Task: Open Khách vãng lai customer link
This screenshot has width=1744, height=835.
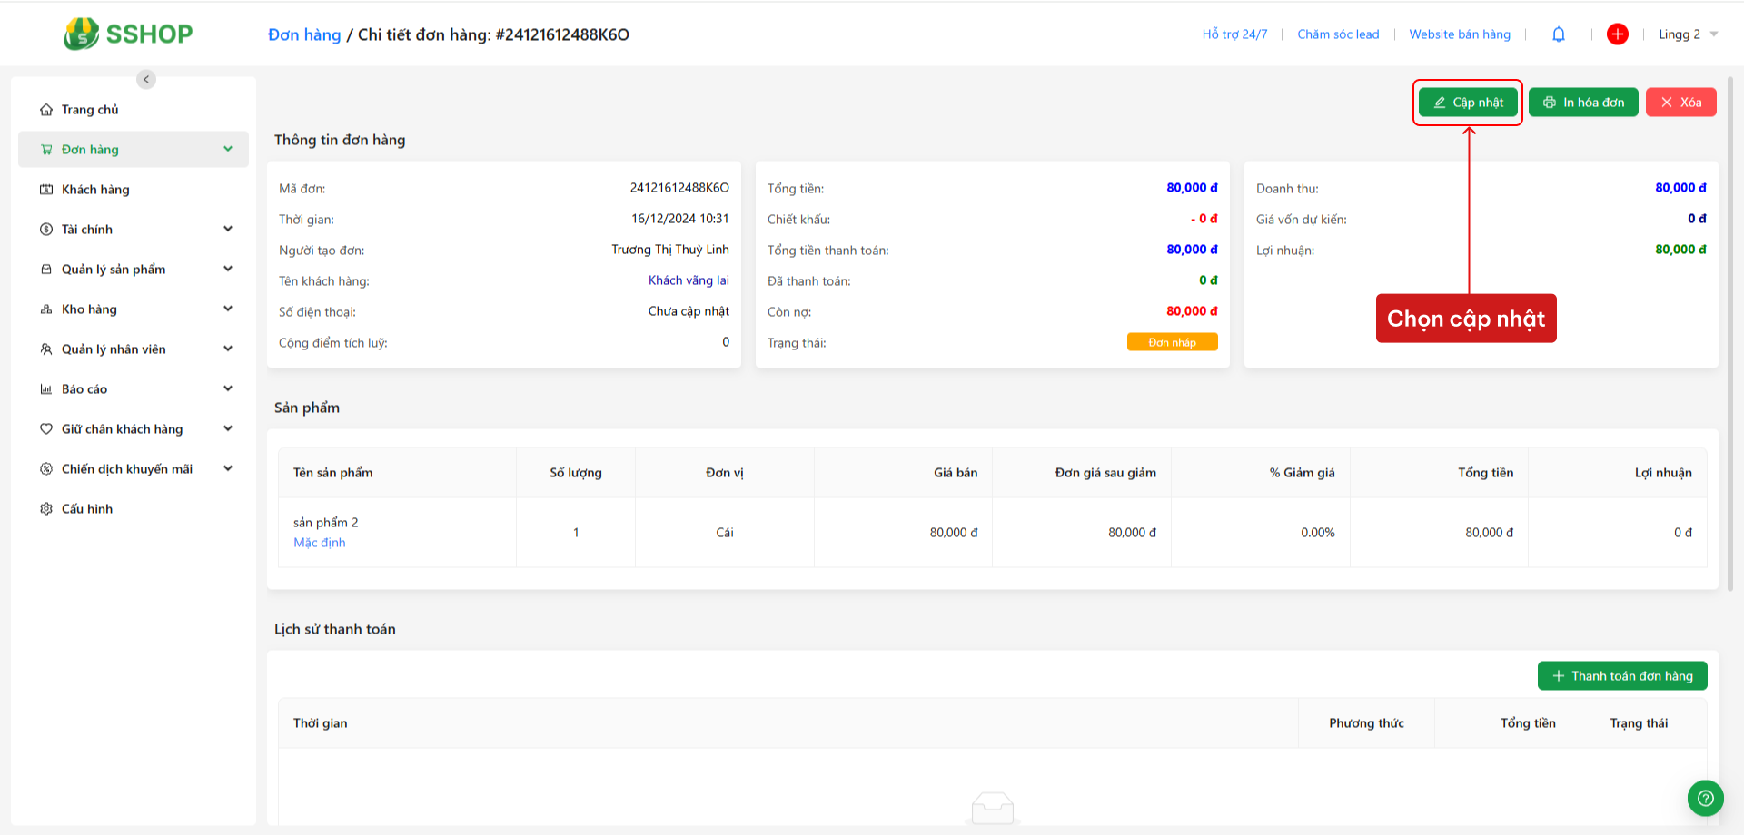Action: click(x=689, y=280)
